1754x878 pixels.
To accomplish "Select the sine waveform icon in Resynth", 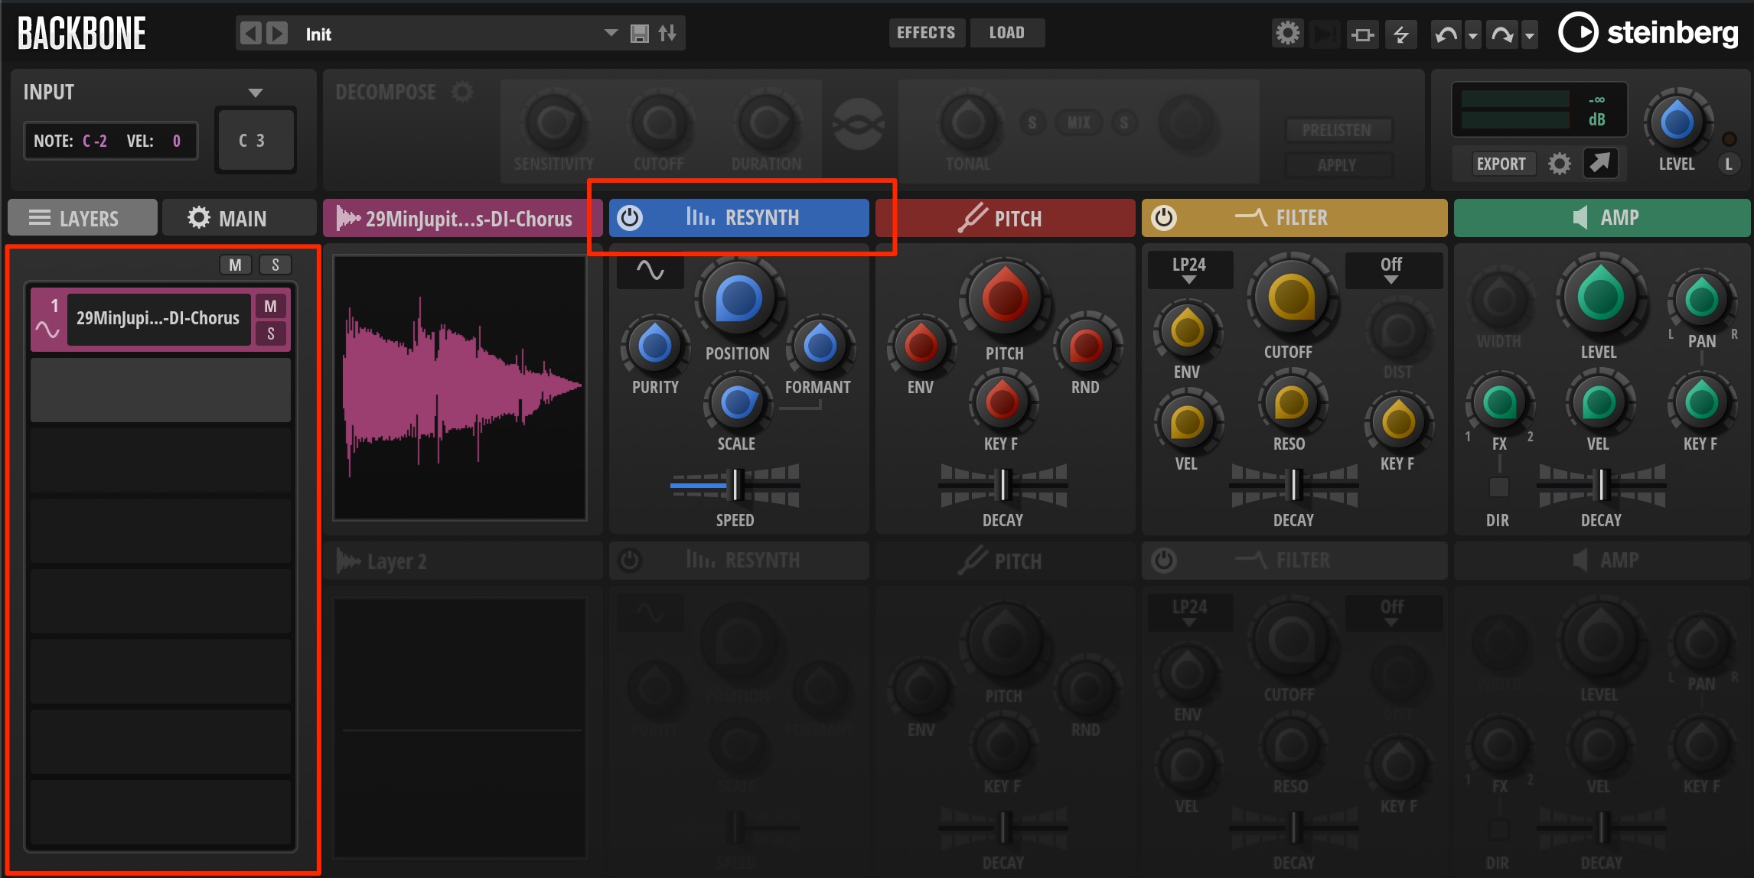I will pyautogui.click(x=650, y=271).
